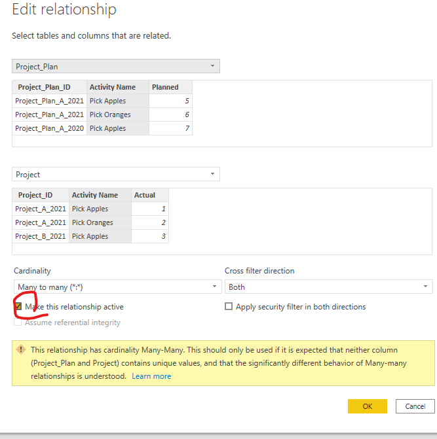Check Apply security filter in both directions

pos(229,306)
